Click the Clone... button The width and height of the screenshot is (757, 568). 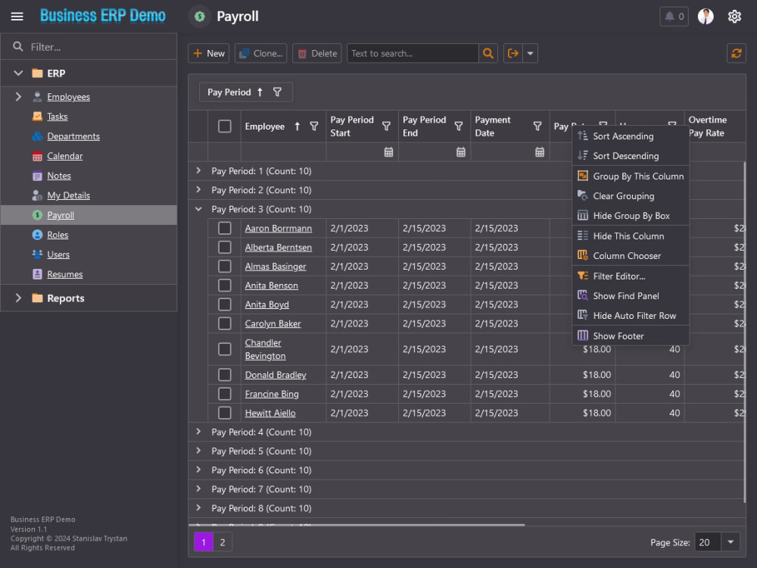coord(260,53)
